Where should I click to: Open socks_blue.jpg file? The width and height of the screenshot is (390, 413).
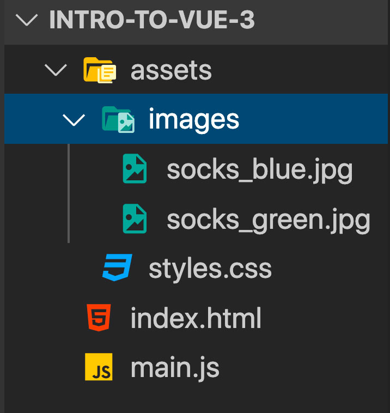[x=260, y=170]
